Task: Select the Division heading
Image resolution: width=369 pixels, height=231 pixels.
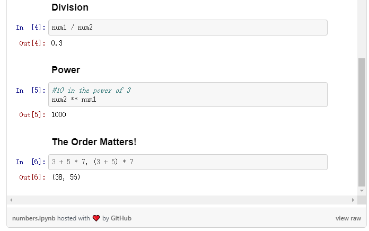Action: pyautogui.click(x=70, y=7)
